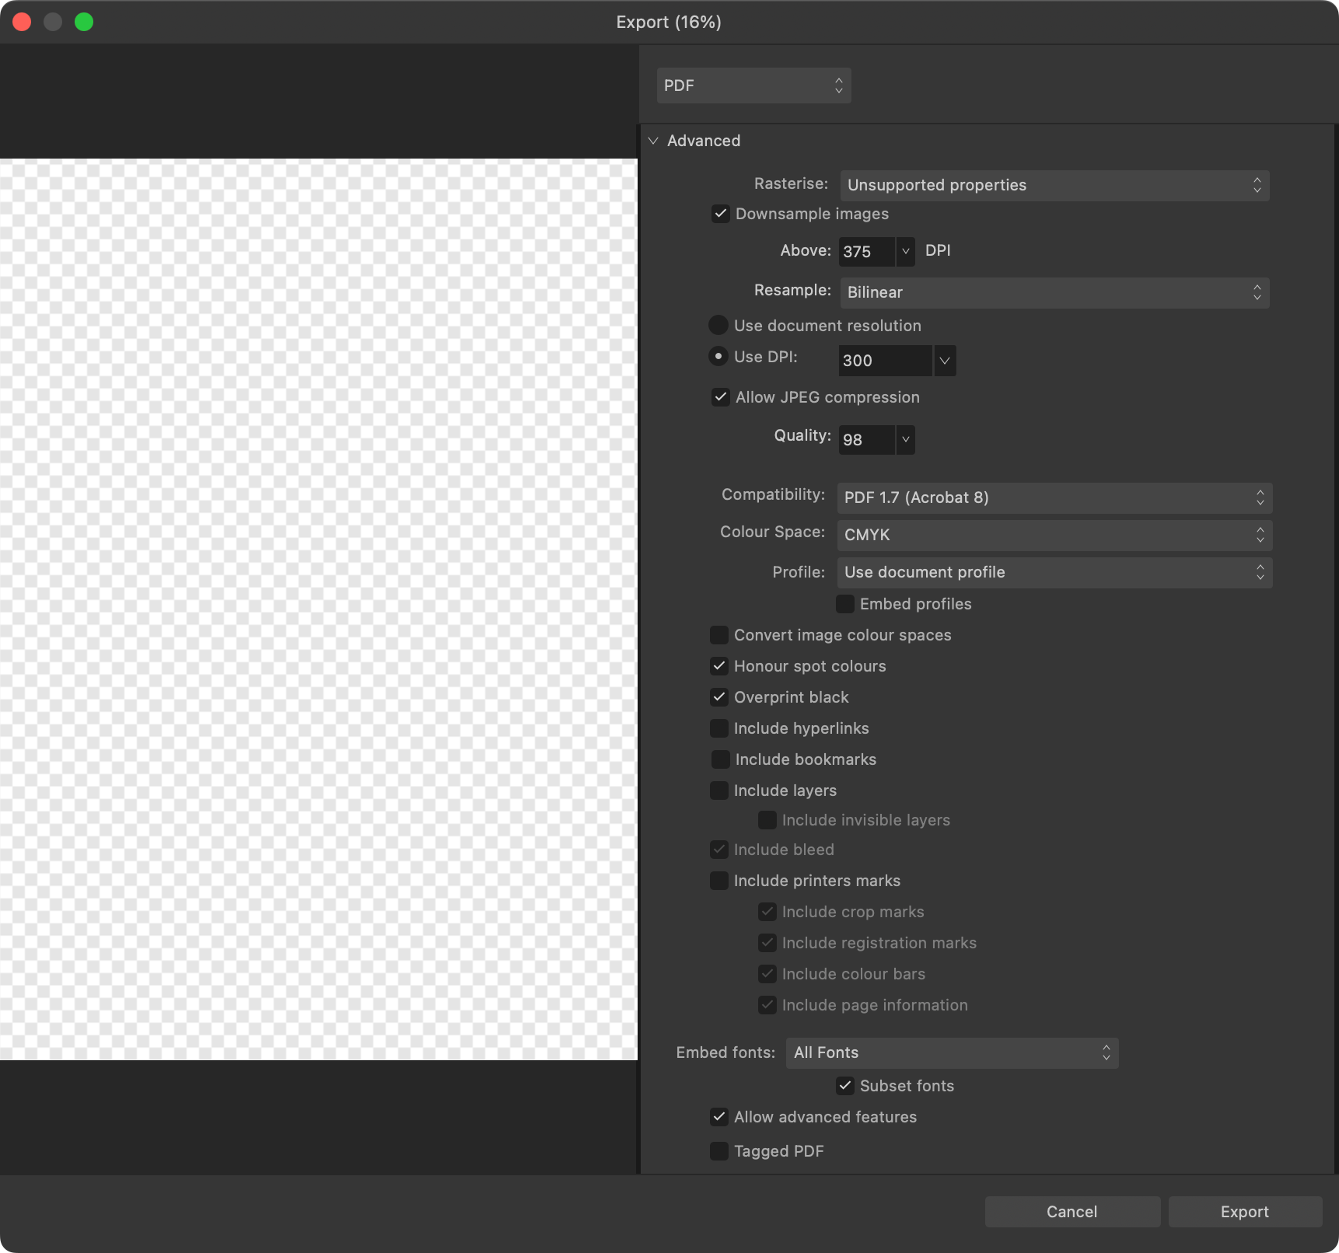
Task: Click the Quality value field
Action: tap(866, 440)
